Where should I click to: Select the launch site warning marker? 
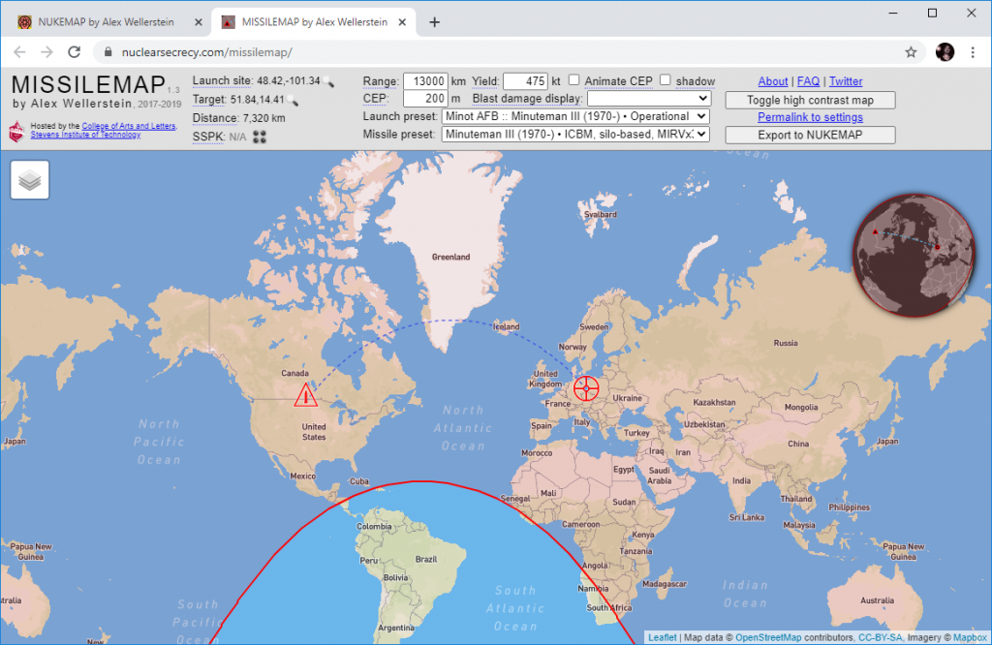tap(305, 394)
